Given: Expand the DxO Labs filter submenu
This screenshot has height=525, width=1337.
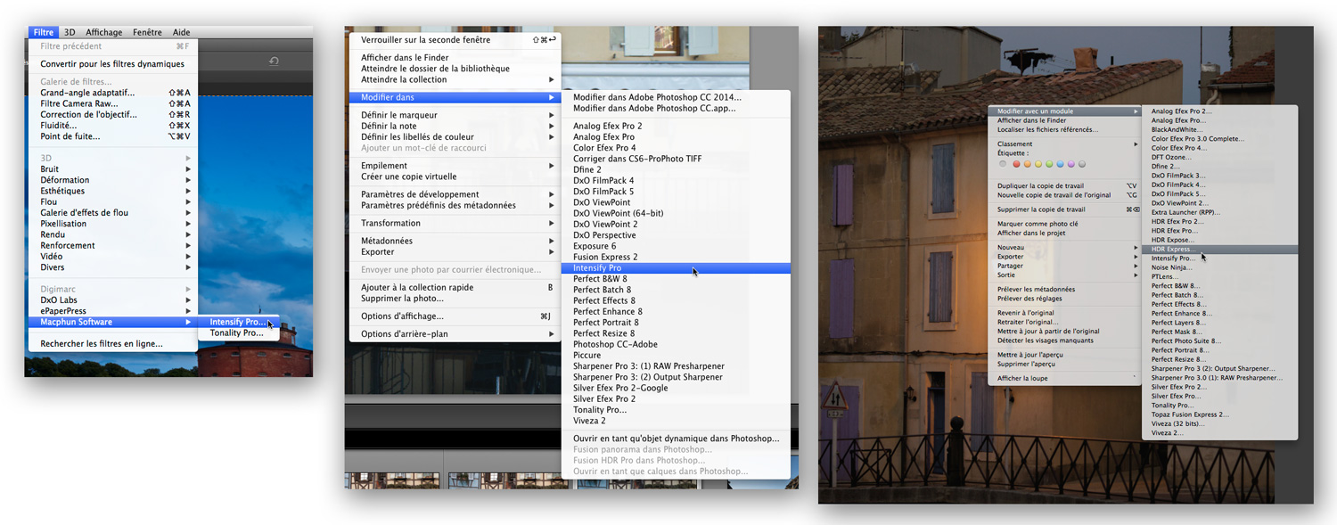Looking at the screenshot, I should tap(112, 300).
